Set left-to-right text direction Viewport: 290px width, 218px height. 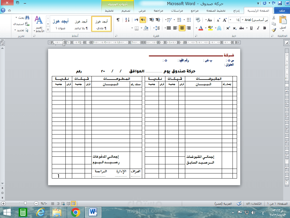(x=137, y=20)
